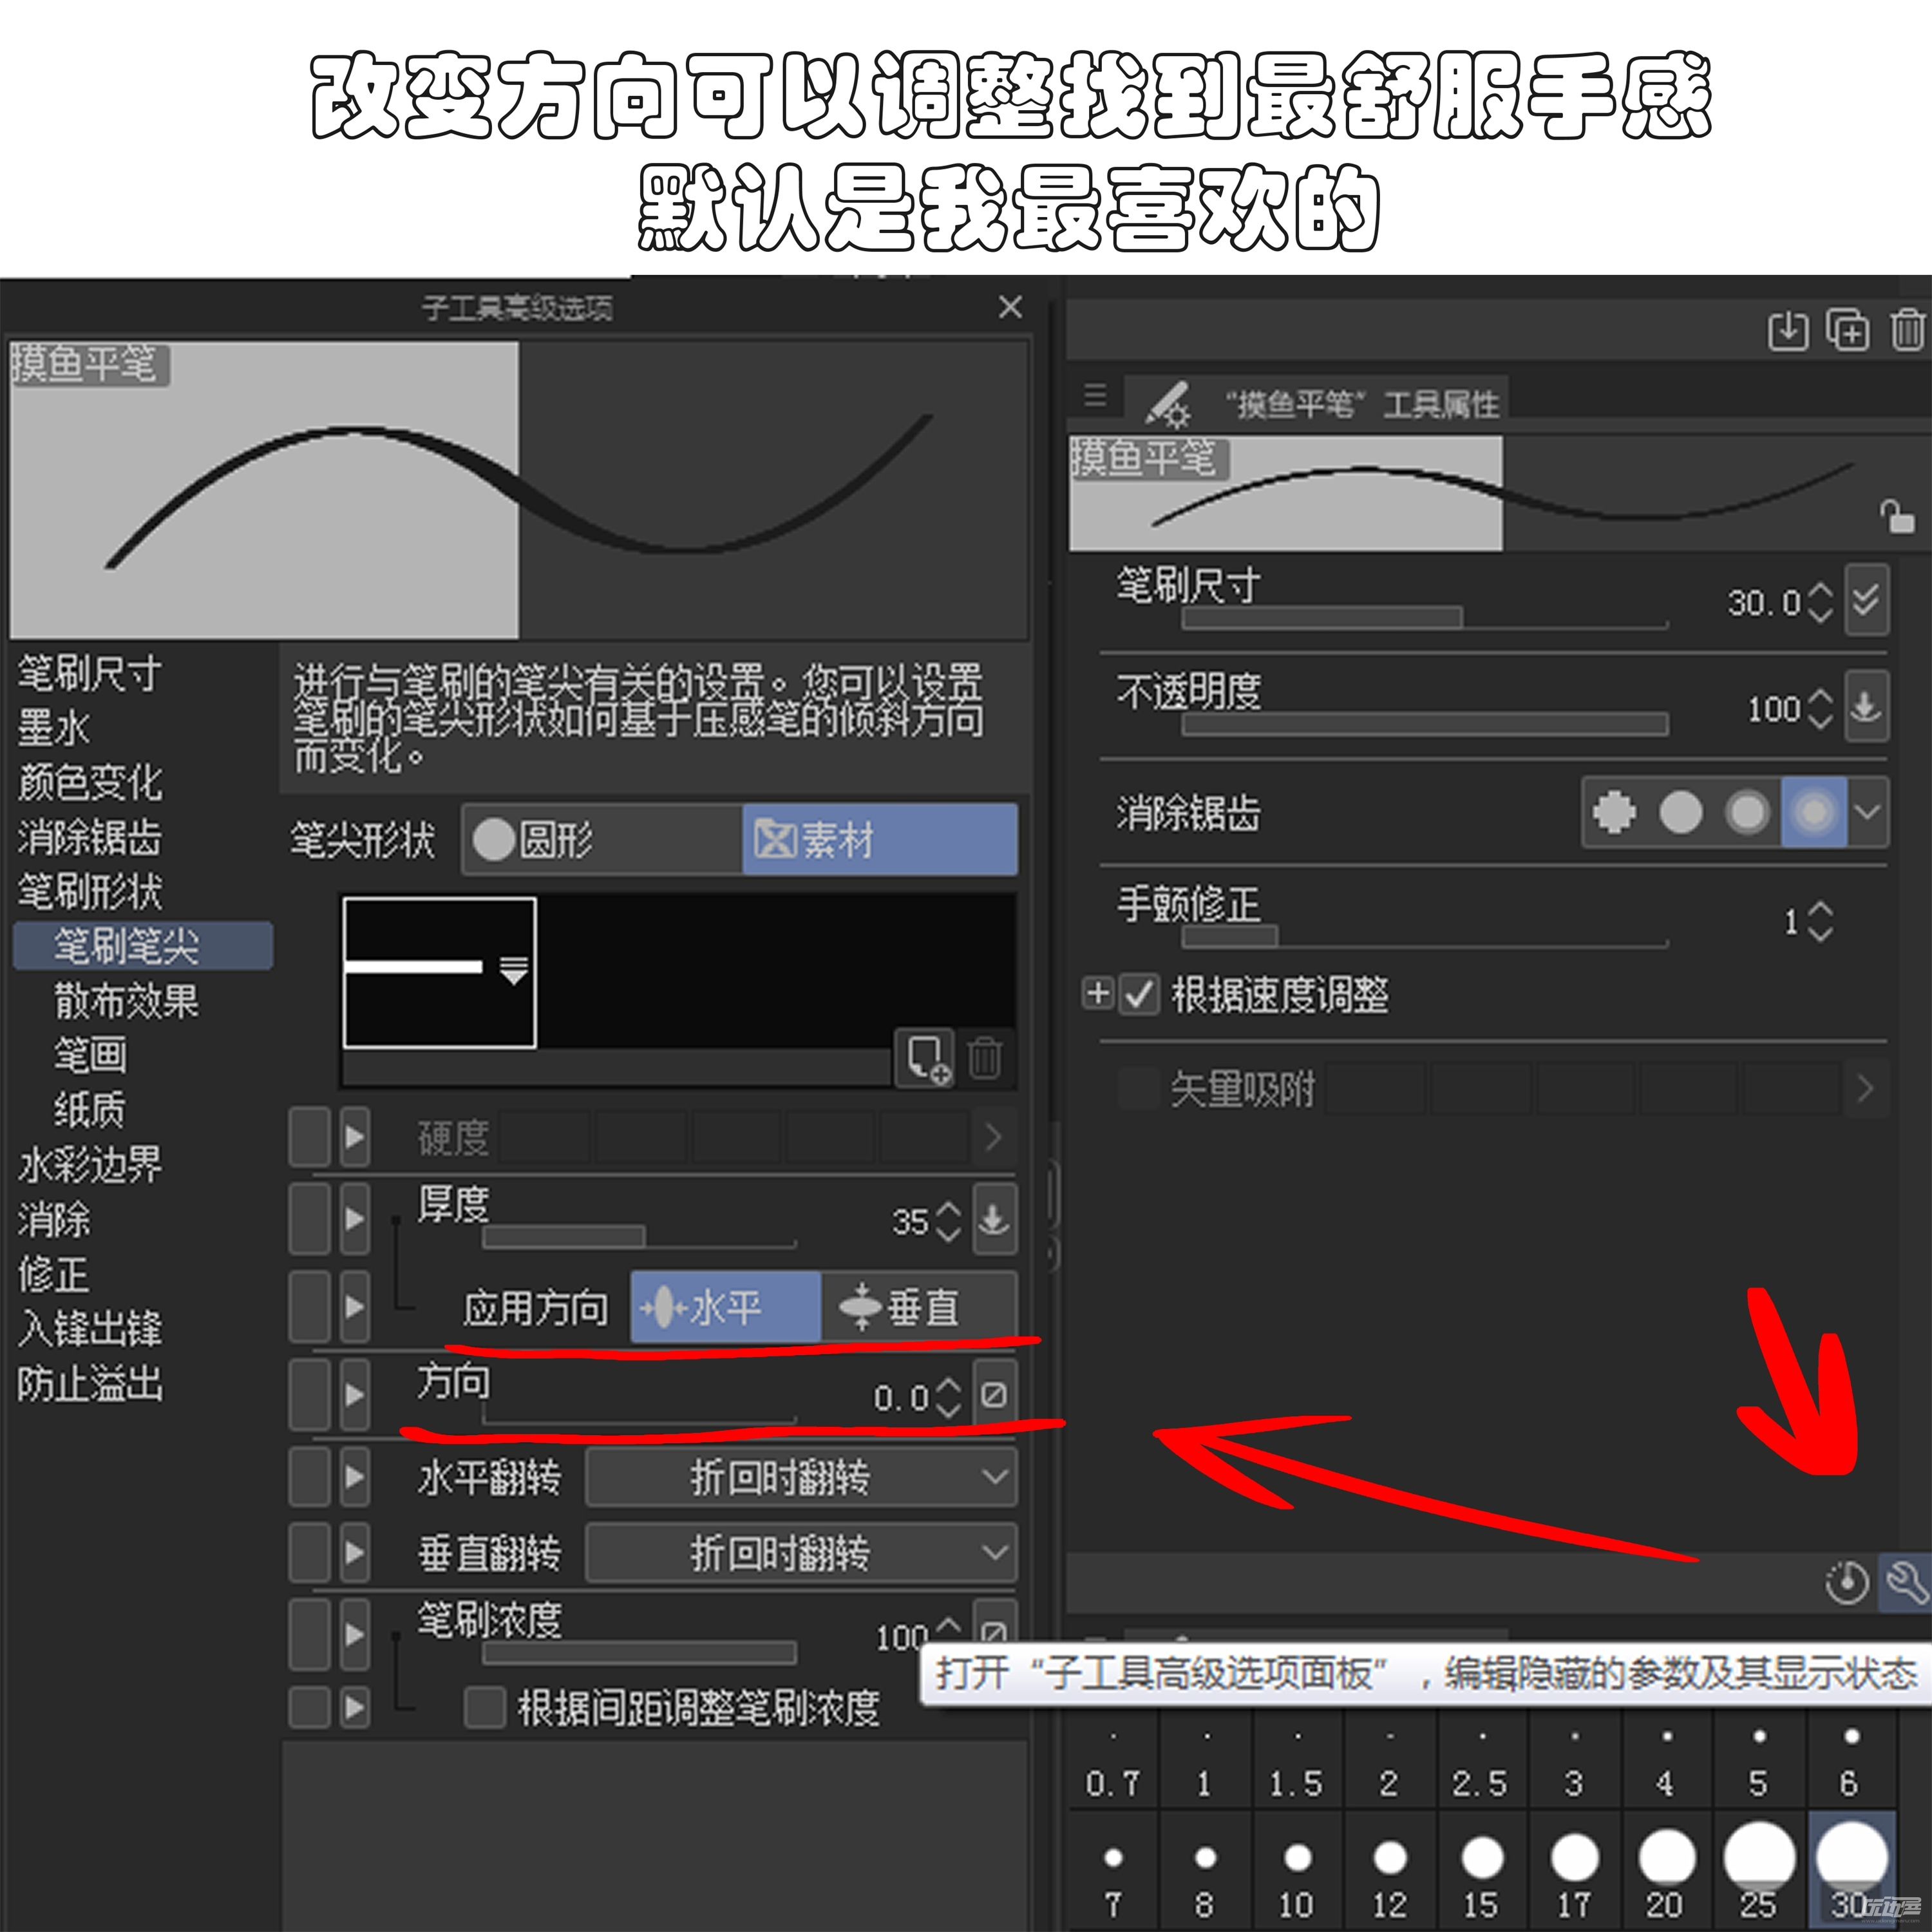Click 厚度 dynamics button
Viewport: 1932px width, 1932px height.
point(994,1219)
